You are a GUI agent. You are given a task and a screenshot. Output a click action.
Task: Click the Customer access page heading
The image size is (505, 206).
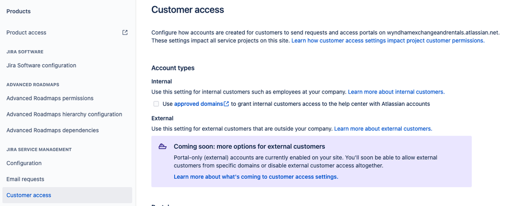click(188, 10)
